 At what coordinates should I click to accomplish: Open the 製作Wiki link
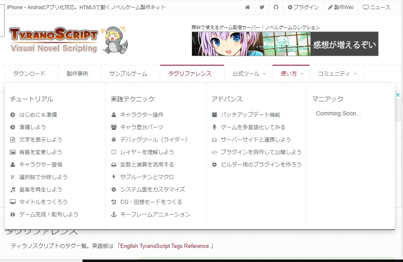tap(341, 7)
